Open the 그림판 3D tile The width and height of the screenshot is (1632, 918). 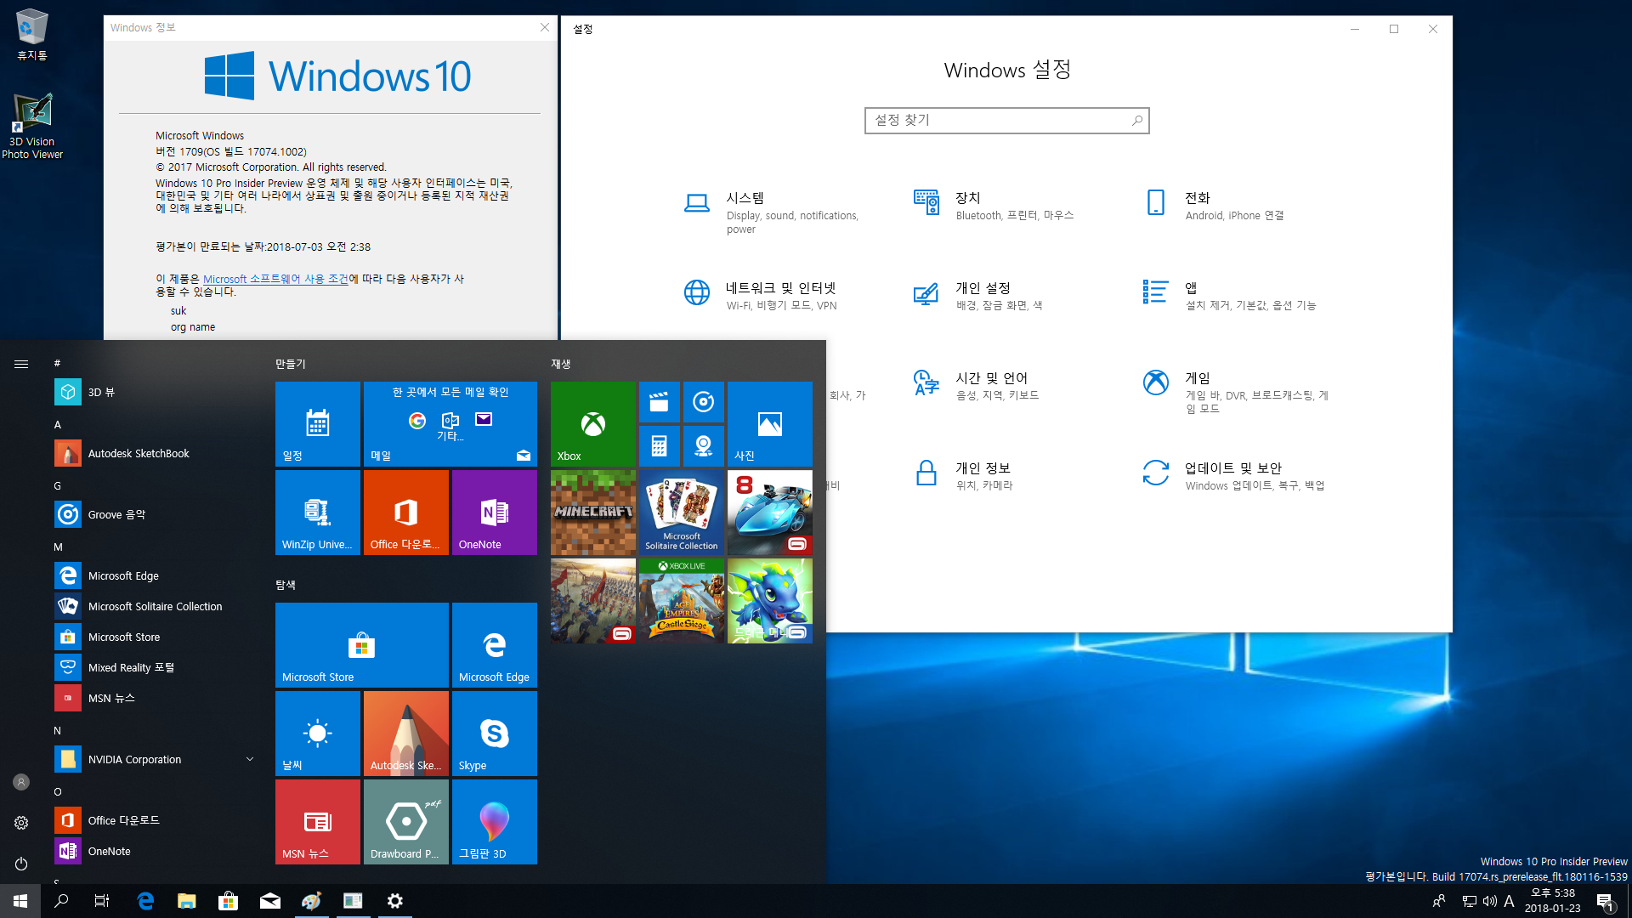coord(495,822)
